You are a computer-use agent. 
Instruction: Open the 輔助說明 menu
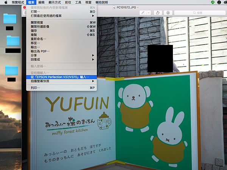(x=102, y=2)
